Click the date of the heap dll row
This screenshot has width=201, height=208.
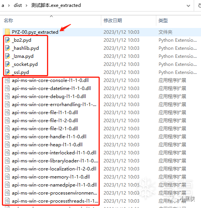click(122, 145)
